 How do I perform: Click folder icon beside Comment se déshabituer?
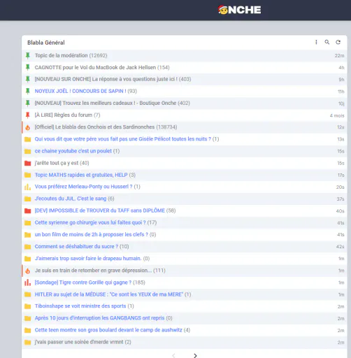tap(28, 247)
